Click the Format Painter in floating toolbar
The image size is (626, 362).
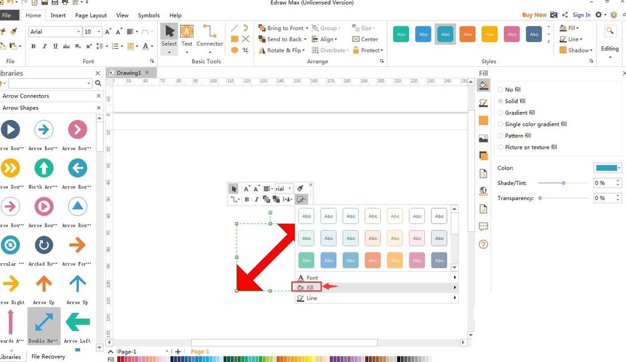[x=300, y=188]
